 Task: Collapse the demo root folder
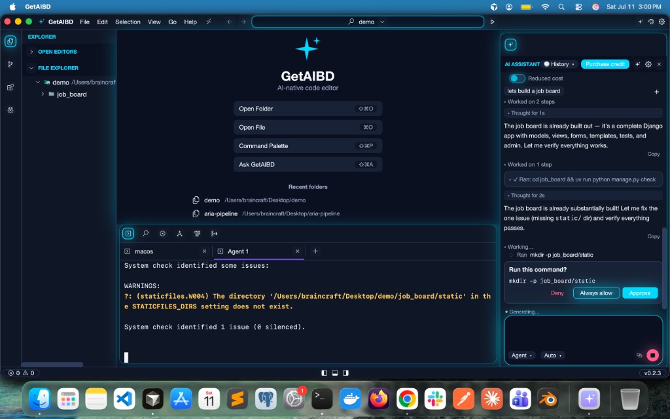pos(38,82)
